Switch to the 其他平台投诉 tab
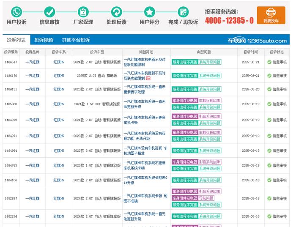This screenshot has height=227, width=296. tap(76, 40)
